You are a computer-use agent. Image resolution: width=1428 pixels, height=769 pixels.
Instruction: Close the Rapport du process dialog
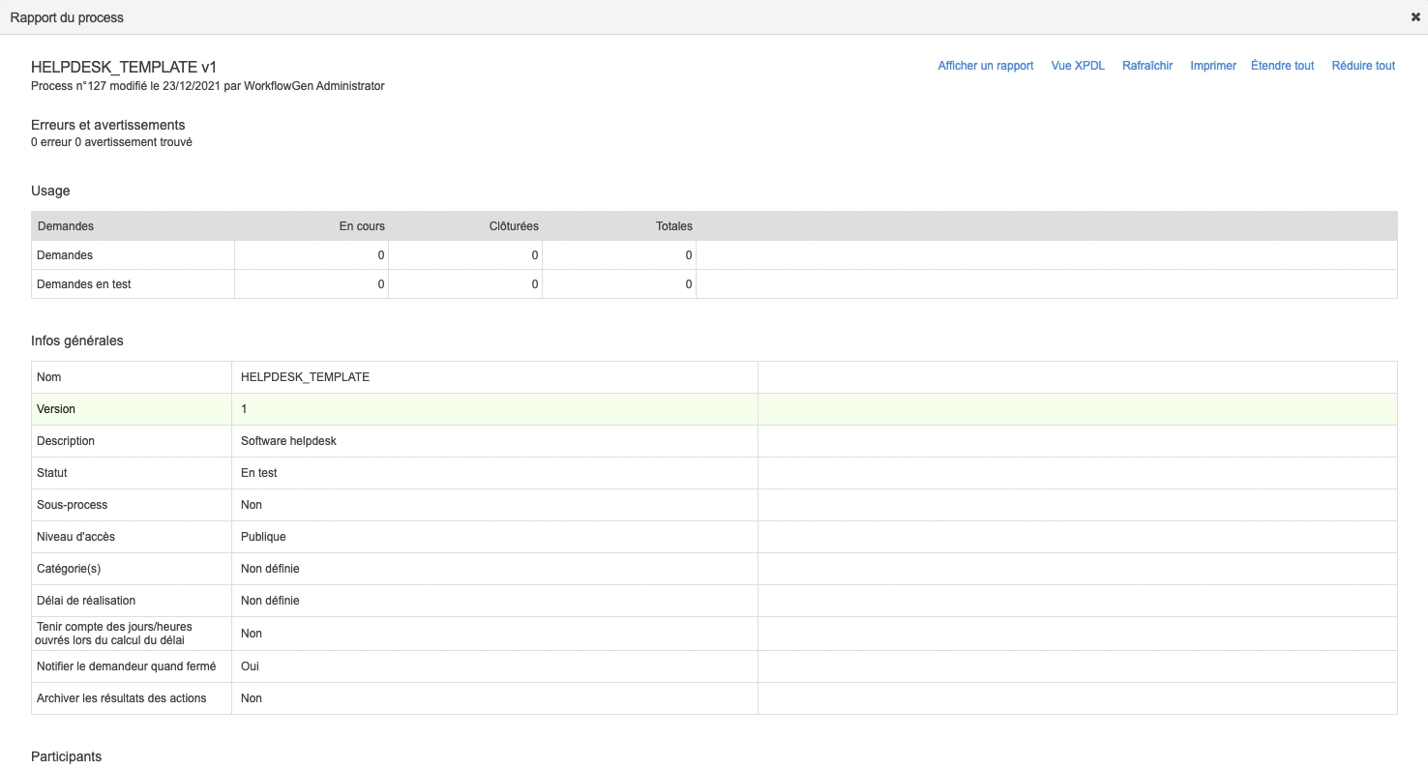(x=1415, y=17)
